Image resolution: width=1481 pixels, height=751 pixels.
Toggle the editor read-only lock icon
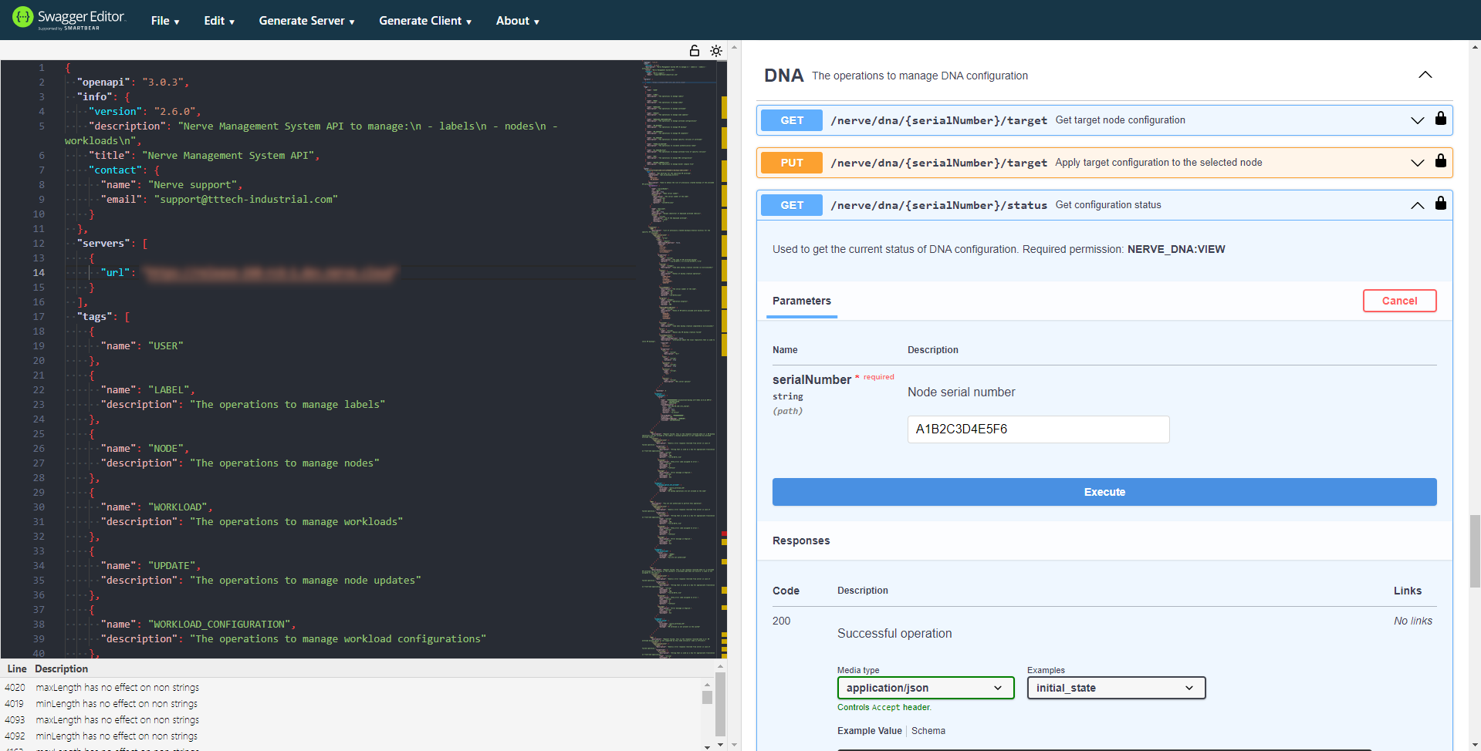point(694,51)
